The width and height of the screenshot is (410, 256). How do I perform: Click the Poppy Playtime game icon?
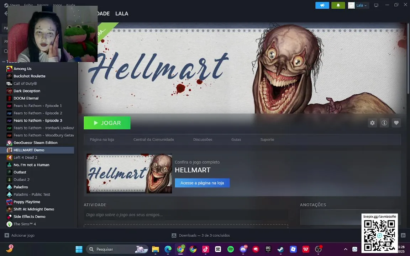point(9,202)
